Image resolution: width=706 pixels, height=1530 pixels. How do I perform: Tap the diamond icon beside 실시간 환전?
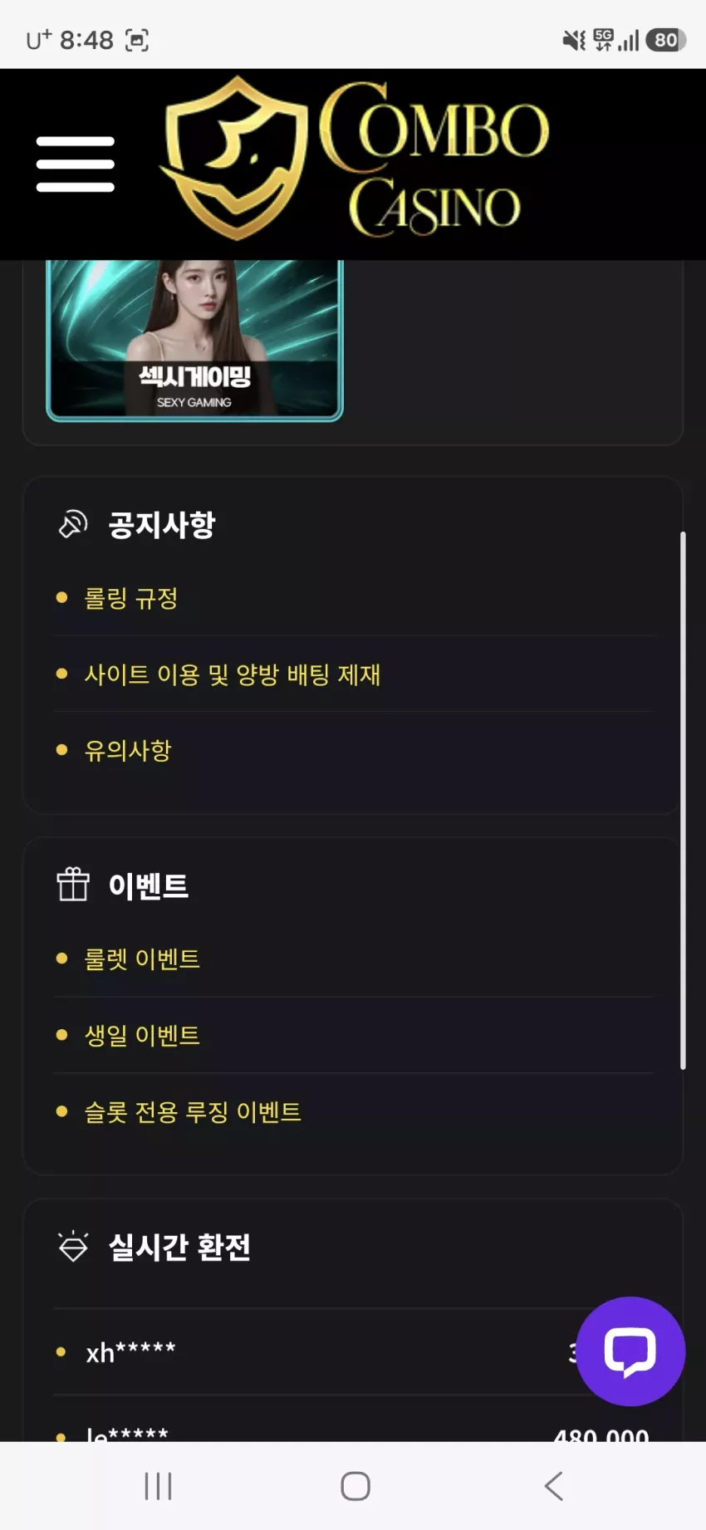tap(73, 1246)
